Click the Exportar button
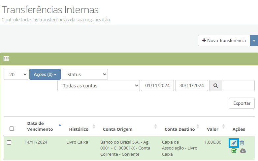The width and height of the screenshot is (258, 161). pos(242,103)
